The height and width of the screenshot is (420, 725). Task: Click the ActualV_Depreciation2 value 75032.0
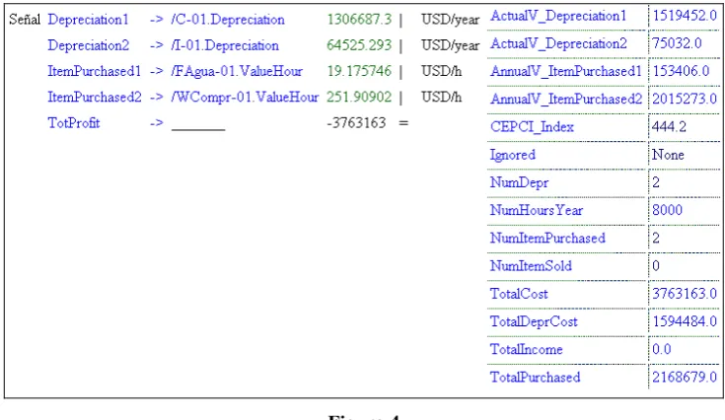coord(677,44)
